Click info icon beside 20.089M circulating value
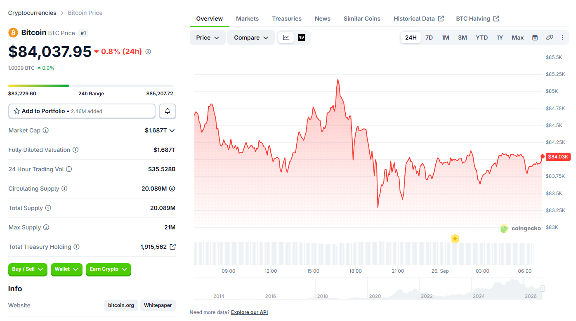The image size is (576, 321). (x=172, y=189)
